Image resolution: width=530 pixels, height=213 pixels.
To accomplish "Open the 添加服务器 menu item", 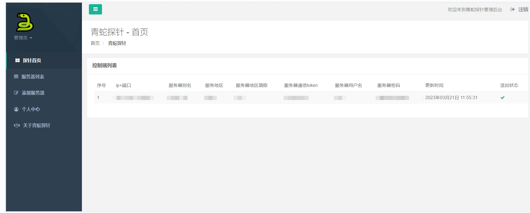I will (x=33, y=93).
